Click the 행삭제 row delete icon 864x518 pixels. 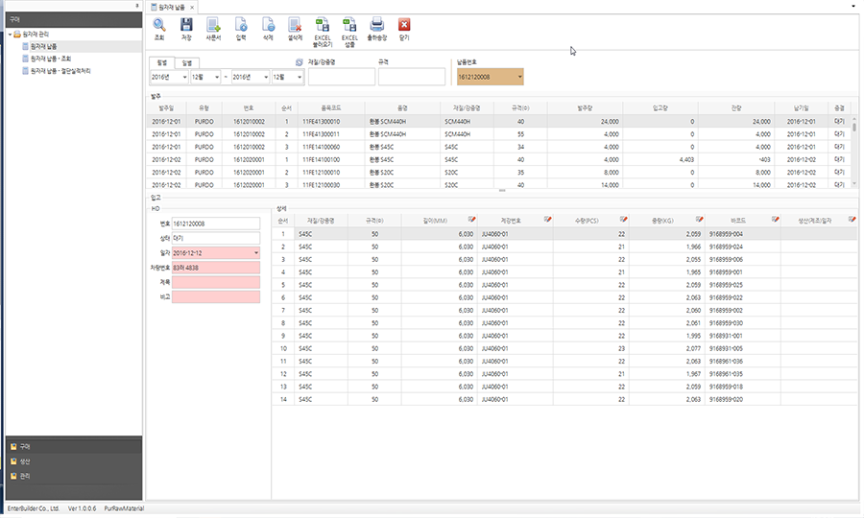(295, 25)
